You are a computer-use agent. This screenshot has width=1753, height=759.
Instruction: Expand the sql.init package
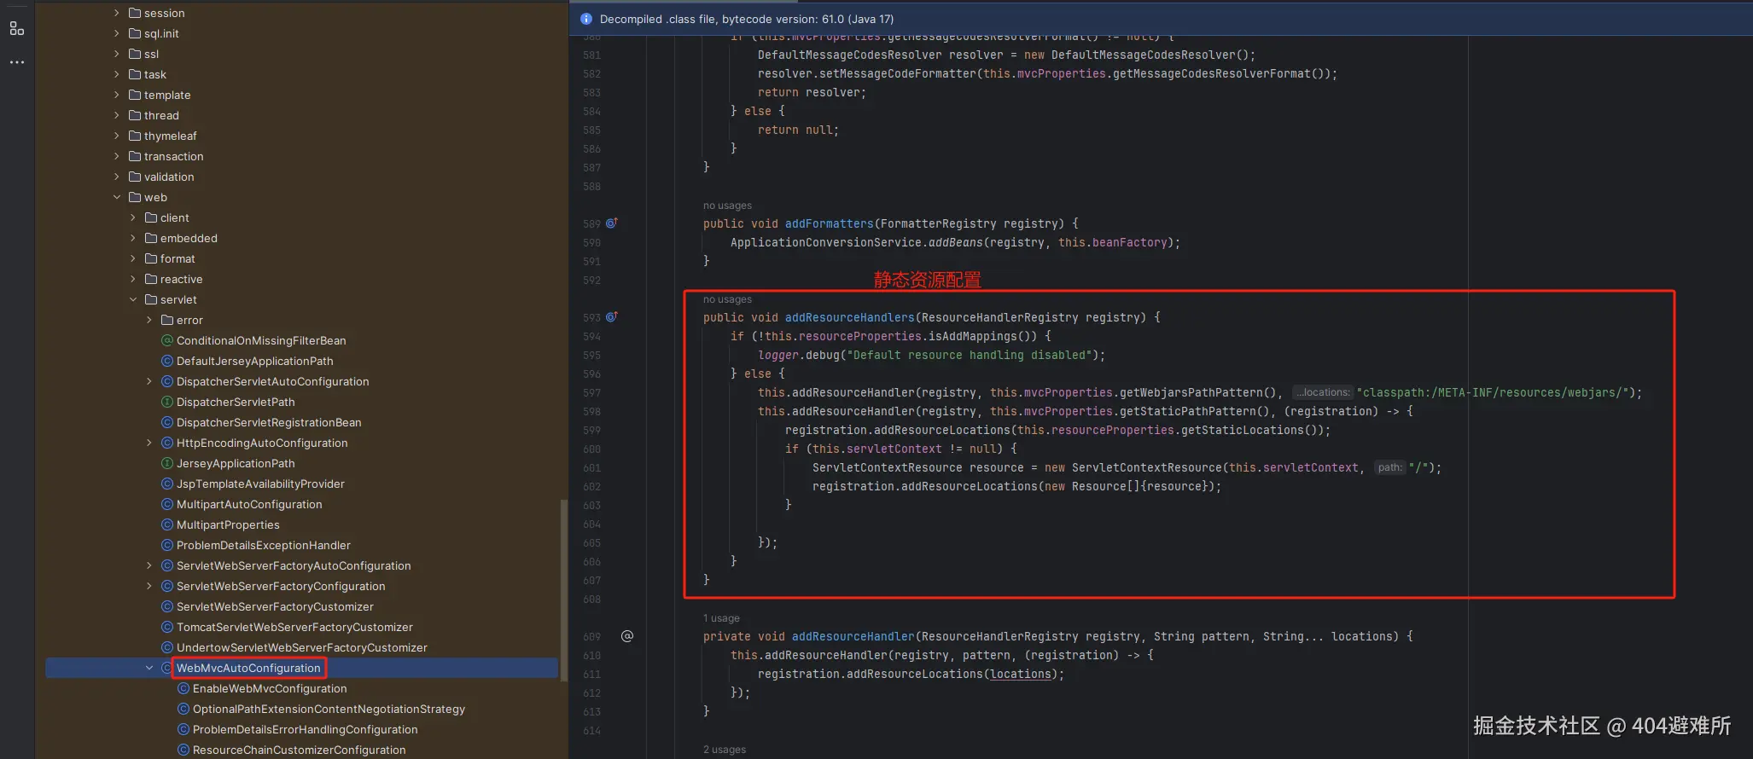point(117,33)
